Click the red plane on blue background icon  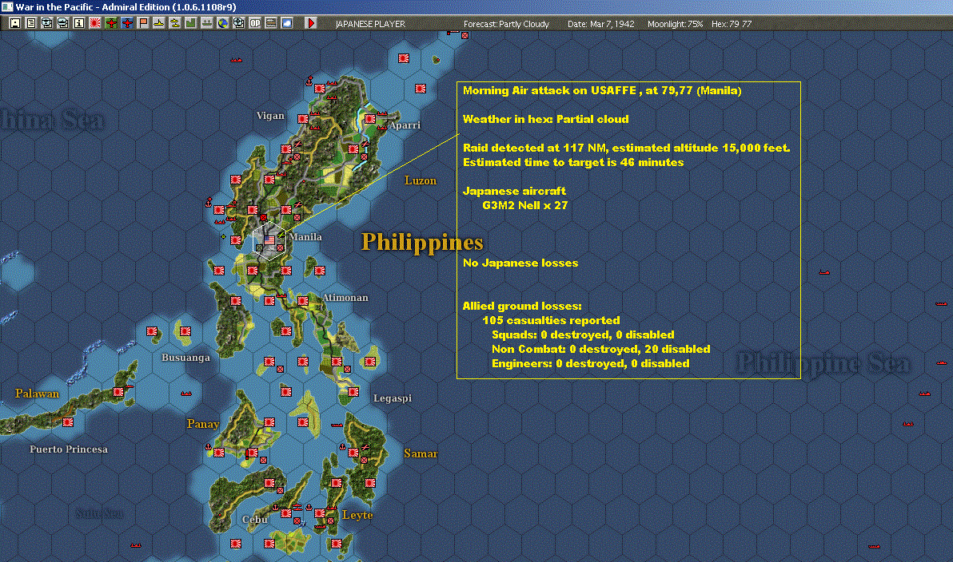click(x=127, y=23)
